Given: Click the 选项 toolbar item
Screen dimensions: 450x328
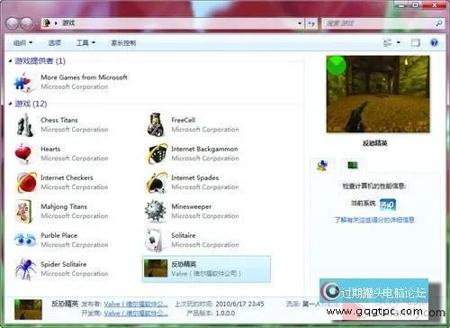Looking at the screenshot, I should coord(55,43).
